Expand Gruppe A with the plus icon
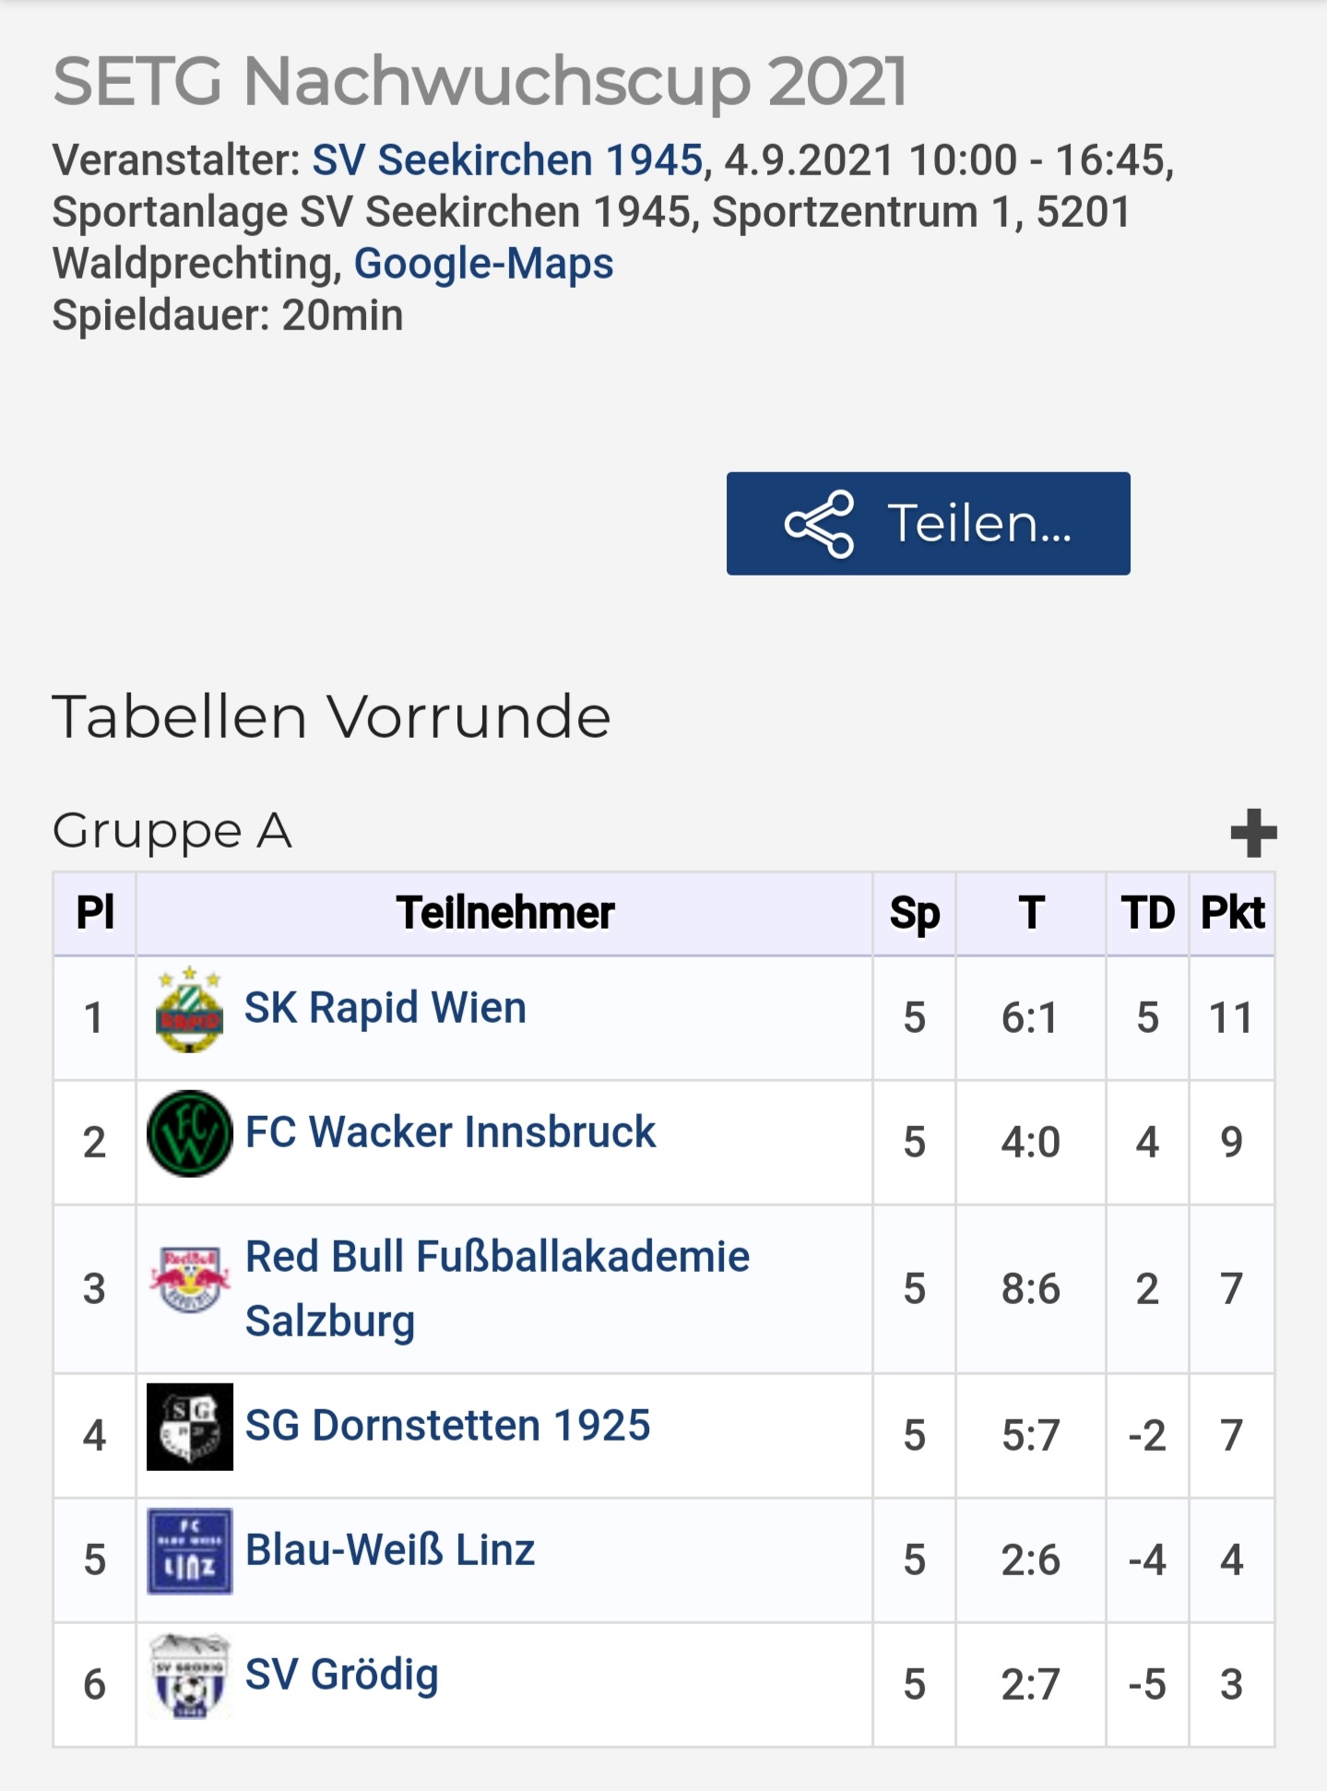 [1253, 833]
